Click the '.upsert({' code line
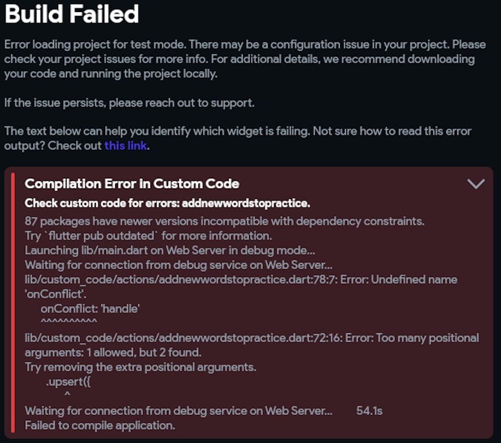Image resolution: width=501 pixels, height=443 pixels. coord(68,381)
